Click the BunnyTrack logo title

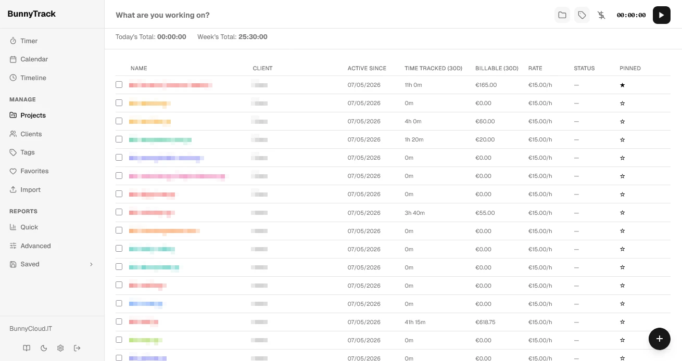pyautogui.click(x=32, y=14)
